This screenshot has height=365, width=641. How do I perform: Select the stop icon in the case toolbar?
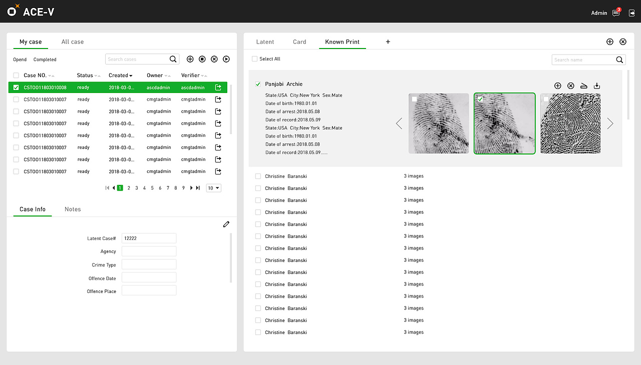click(202, 58)
